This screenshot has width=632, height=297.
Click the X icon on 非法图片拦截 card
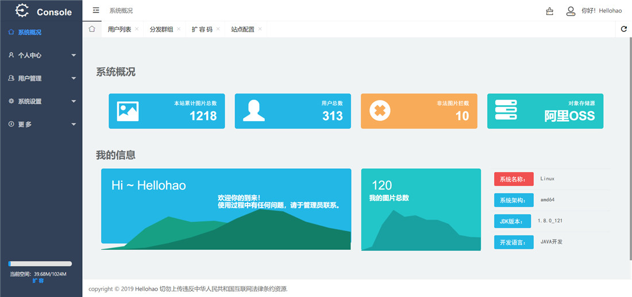click(x=379, y=111)
